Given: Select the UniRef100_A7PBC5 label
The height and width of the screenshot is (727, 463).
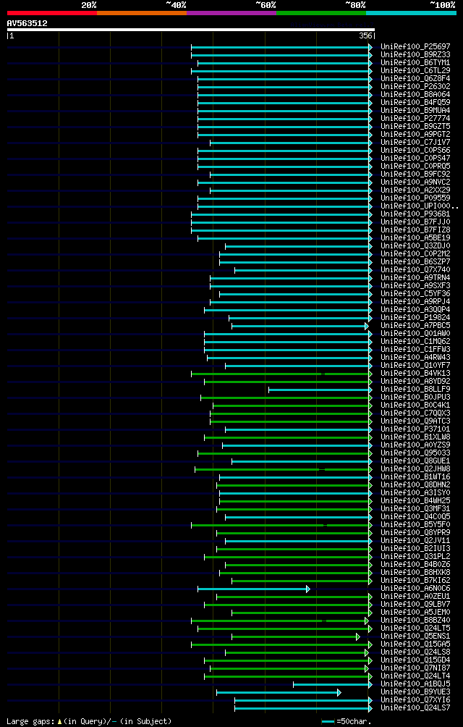Looking at the screenshot, I should point(415,325).
